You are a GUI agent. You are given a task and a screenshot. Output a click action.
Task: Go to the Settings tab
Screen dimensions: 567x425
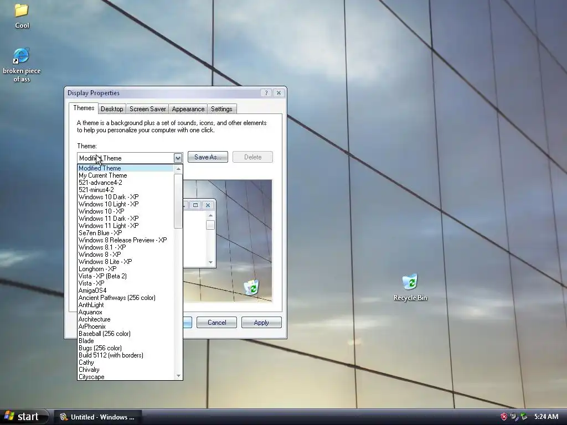[221, 109]
